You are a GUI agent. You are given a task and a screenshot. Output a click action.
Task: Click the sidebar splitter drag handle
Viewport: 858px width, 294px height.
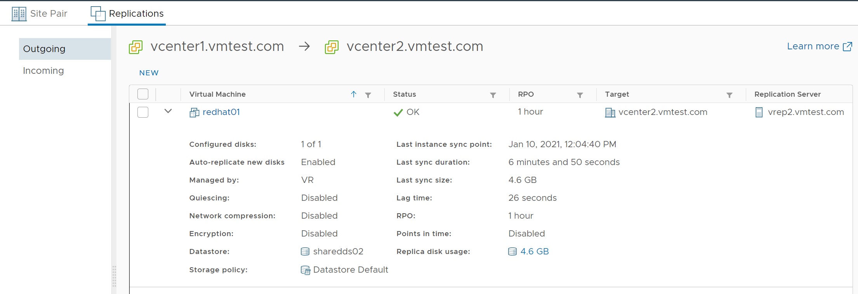[x=114, y=276]
